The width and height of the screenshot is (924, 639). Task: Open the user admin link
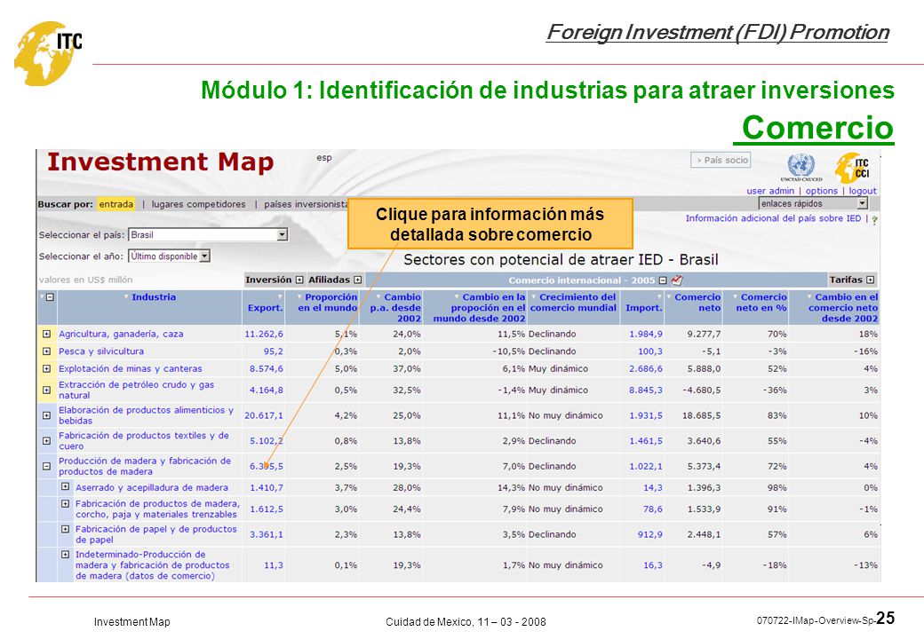(770, 191)
